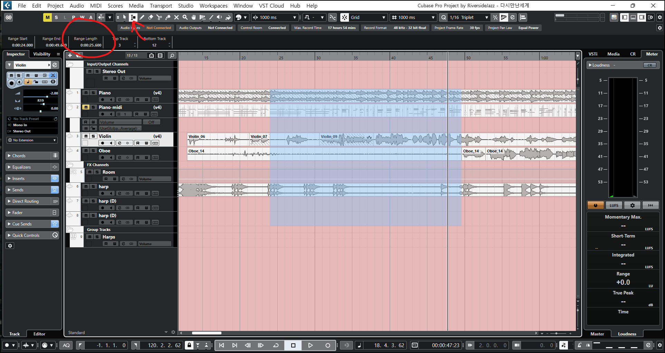Unmute the Piano-midi track
The height and width of the screenshot is (353, 665).
pyautogui.click(x=86, y=107)
